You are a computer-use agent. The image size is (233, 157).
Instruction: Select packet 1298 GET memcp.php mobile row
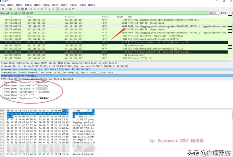click(x=114, y=39)
